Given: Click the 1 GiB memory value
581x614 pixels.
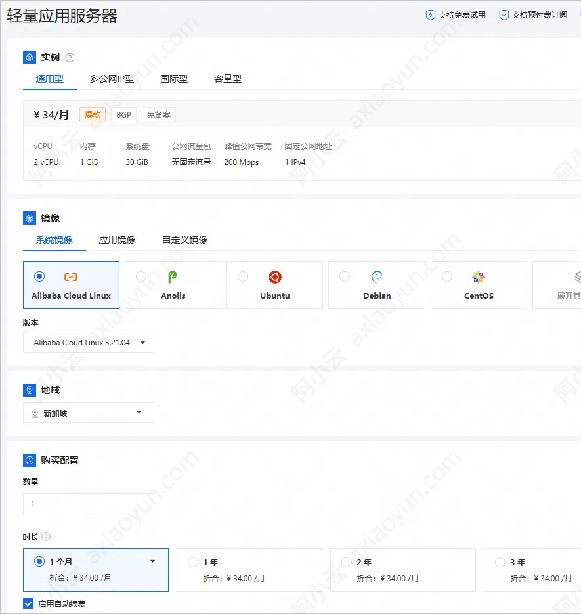Looking at the screenshot, I should (89, 162).
